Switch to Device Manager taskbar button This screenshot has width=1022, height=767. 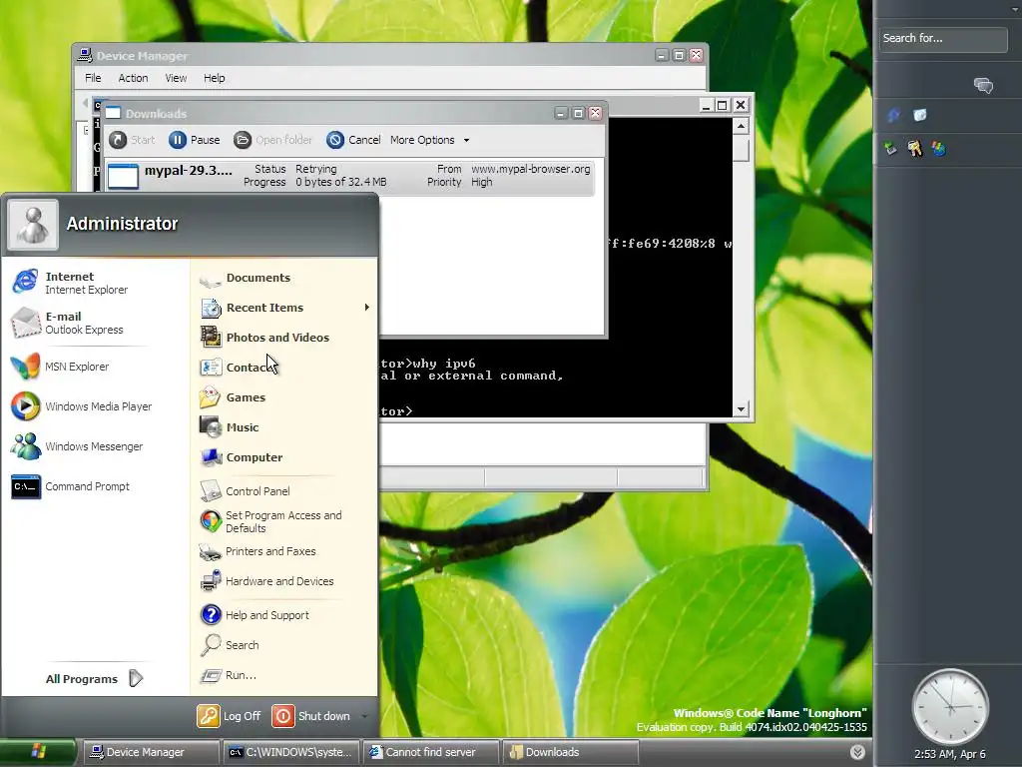click(151, 752)
